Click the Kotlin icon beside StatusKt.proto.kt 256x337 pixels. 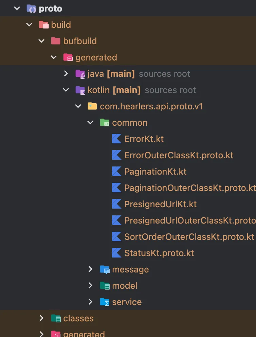click(117, 253)
